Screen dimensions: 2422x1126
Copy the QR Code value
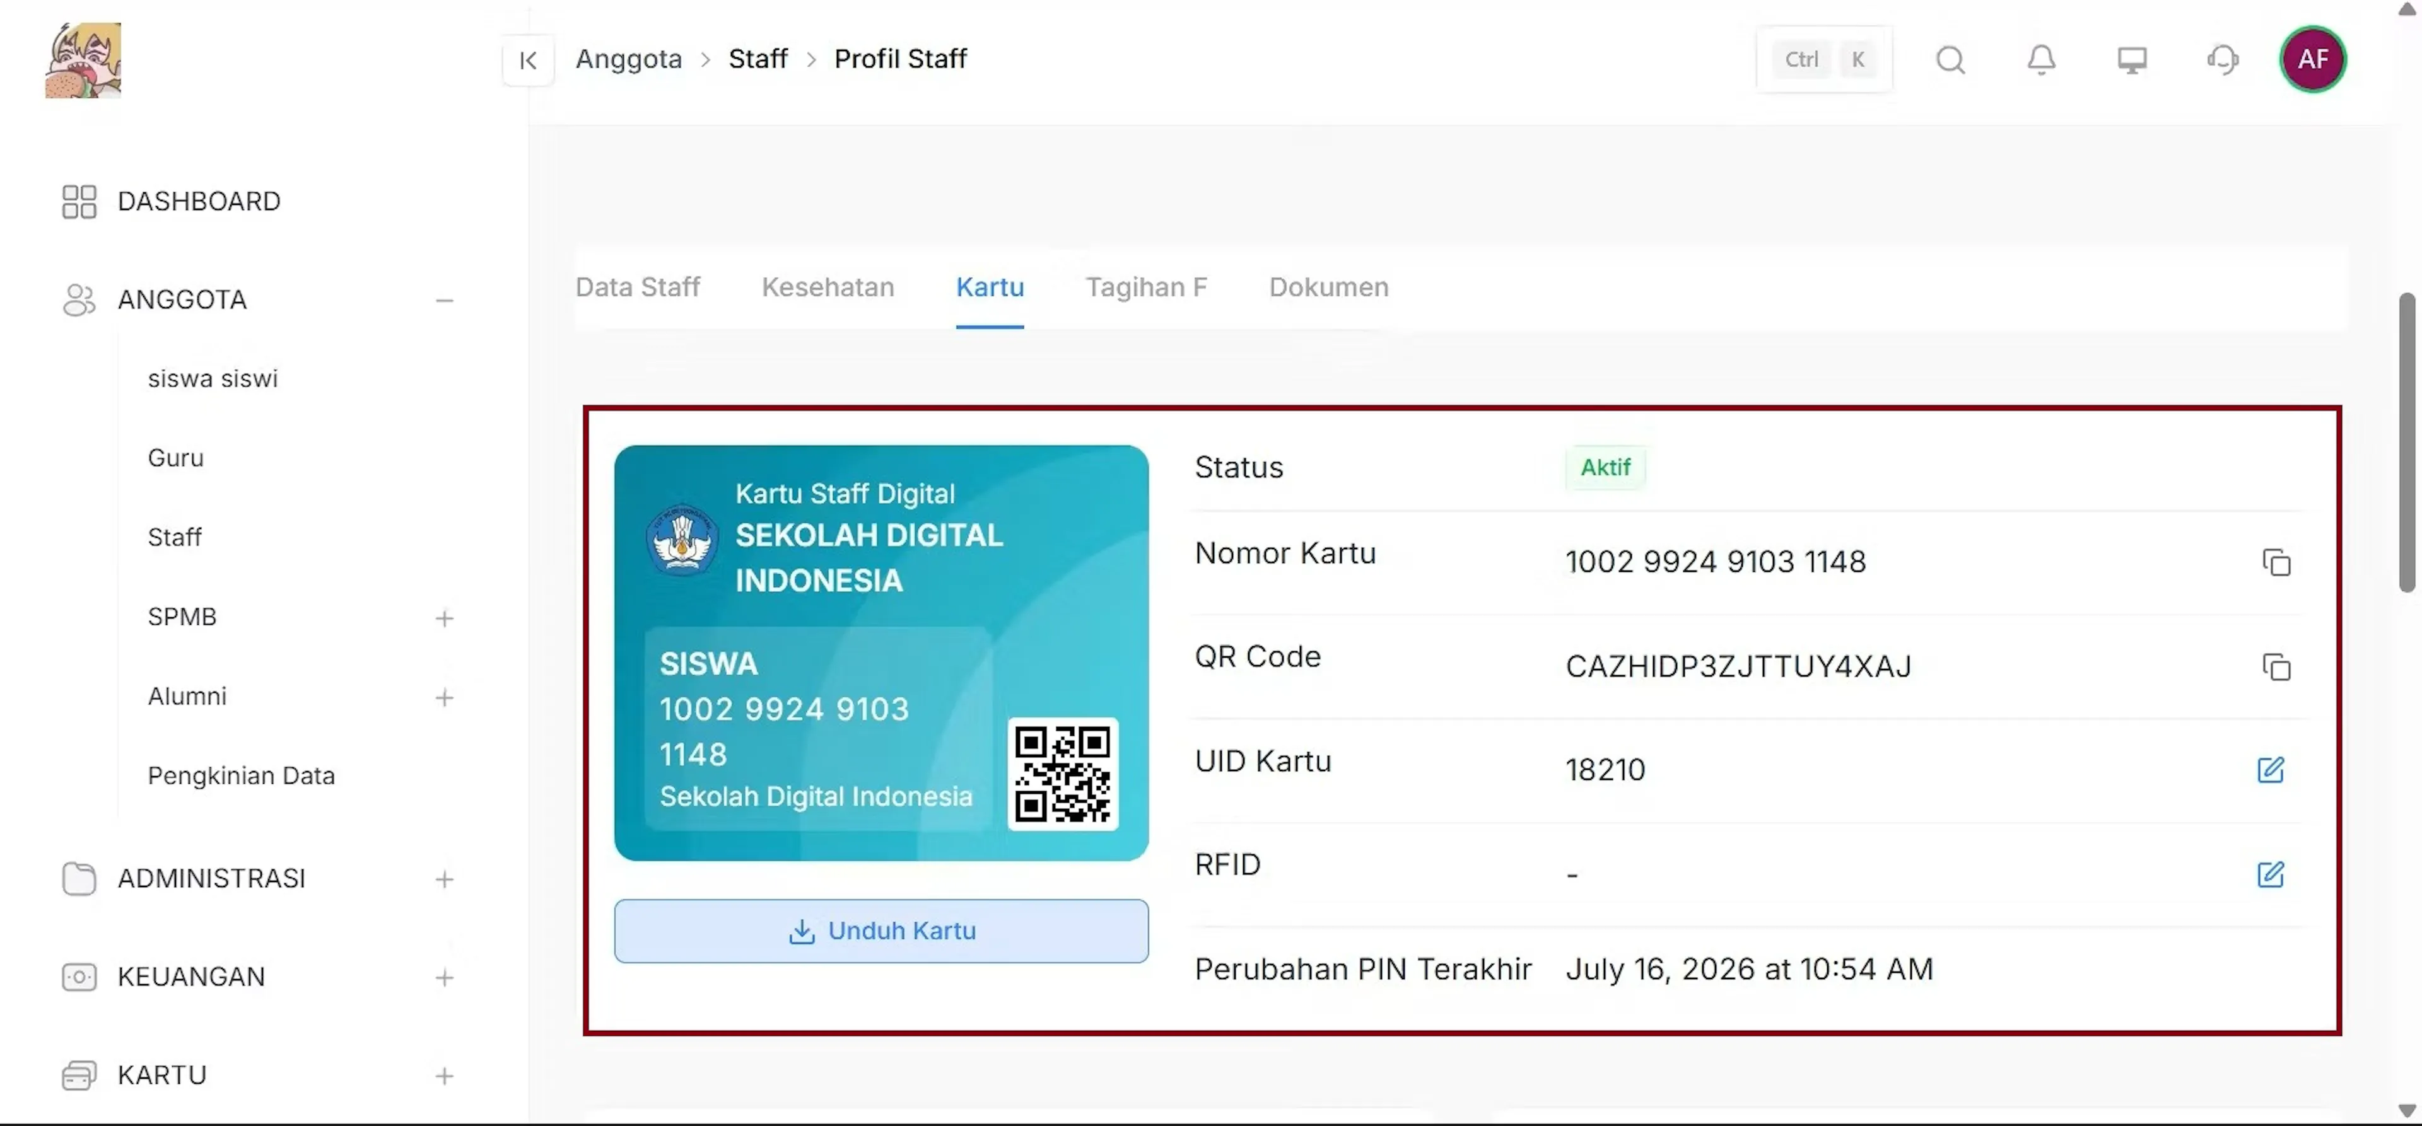pos(2276,666)
